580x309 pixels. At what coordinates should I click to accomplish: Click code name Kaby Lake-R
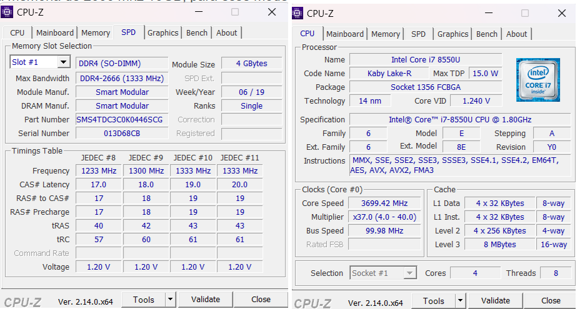[x=389, y=73]
